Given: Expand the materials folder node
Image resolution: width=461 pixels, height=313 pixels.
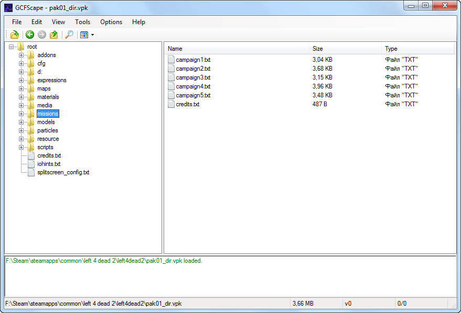Looking at the screenshot, I should 21,97.
